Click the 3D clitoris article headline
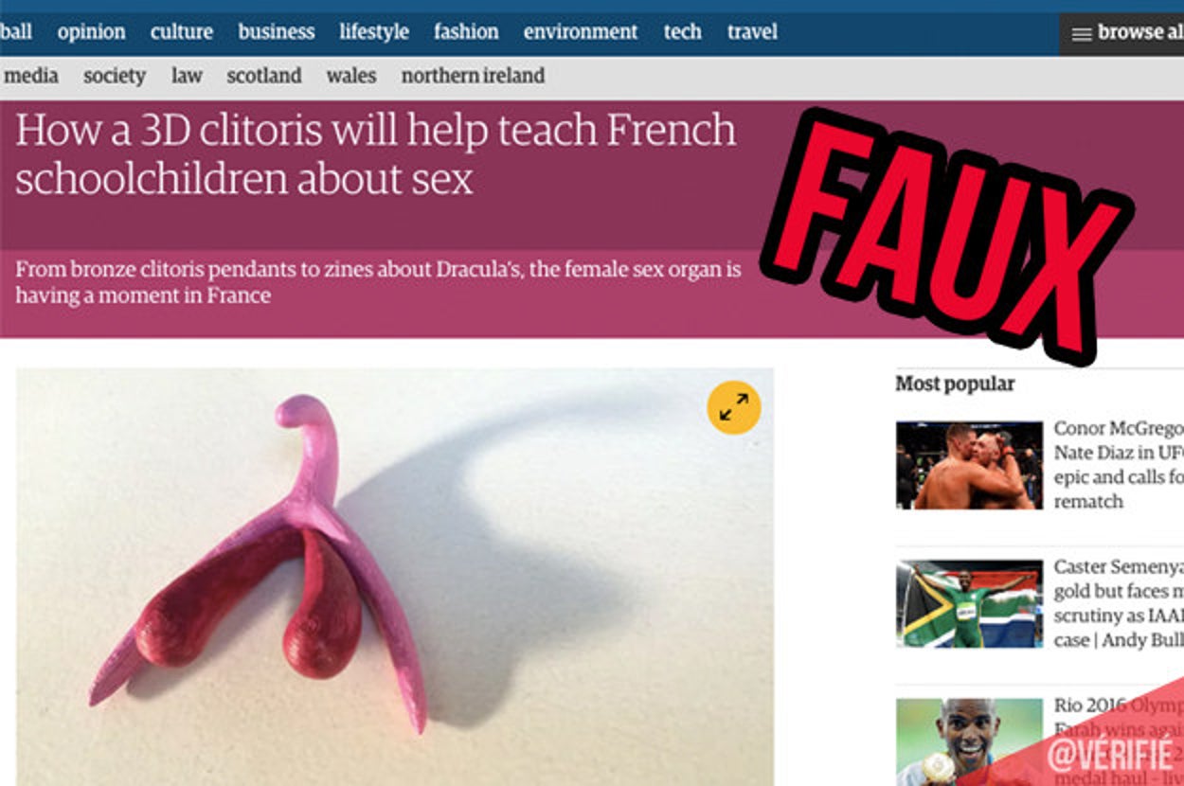Image resolution: width=1184 pixels, height=786 pixels. tap(375, 153)
